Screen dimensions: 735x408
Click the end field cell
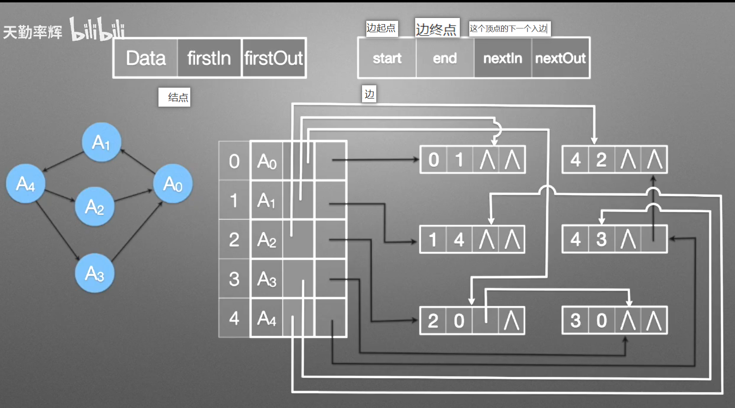pyautogui.click(x=445, y=58)
